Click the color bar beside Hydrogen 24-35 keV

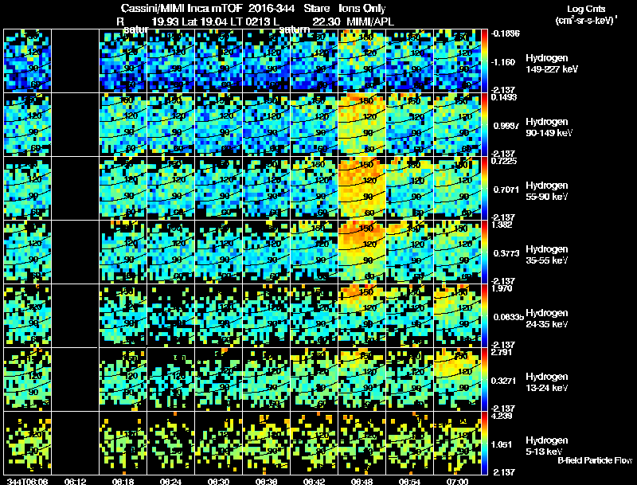(x=484, y=316)
